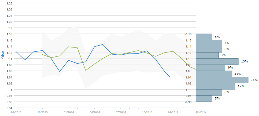259x116 pixels.
Task: Click the 10/2015 x-axis date label
Action: coord(42,112)
